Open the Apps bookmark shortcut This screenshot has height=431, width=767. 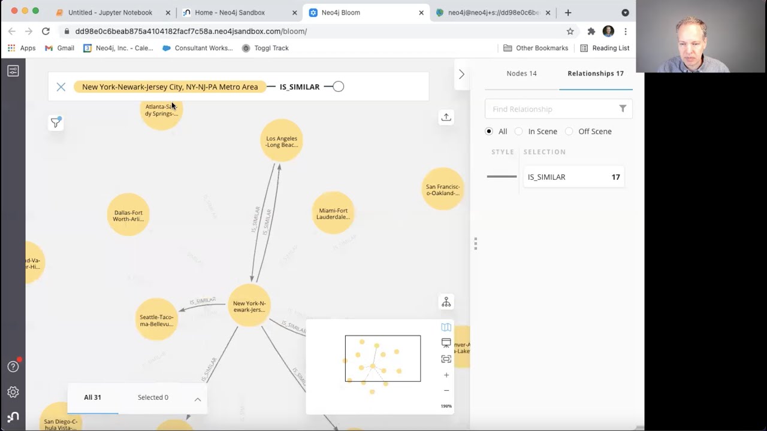point(22,48)
